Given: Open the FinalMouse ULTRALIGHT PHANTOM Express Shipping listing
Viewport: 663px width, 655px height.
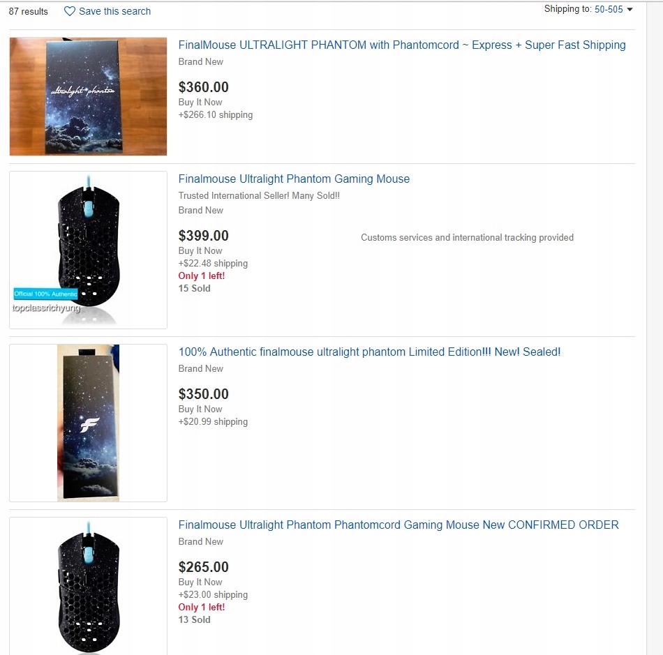Looking at the screenshot, I should [x=402, y=45].
